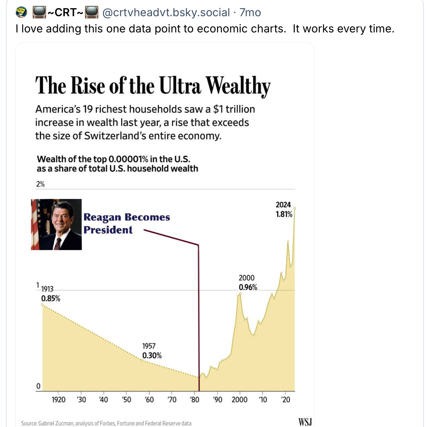Click the '80 tick label on x-axis
428x427 pixels.
194,400
